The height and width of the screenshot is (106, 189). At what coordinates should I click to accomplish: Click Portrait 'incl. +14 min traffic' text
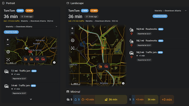click(12, 21)
